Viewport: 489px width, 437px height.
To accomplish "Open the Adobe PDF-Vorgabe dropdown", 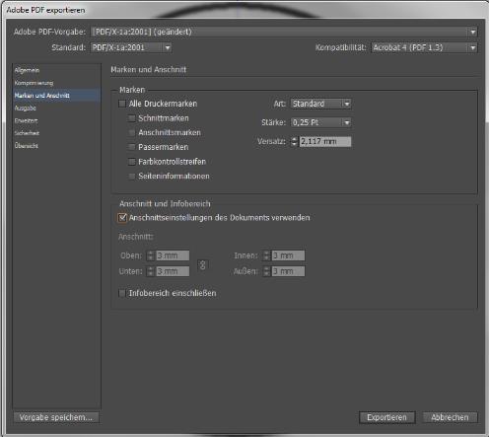I will pyautogui.click(x=284, y=32).
